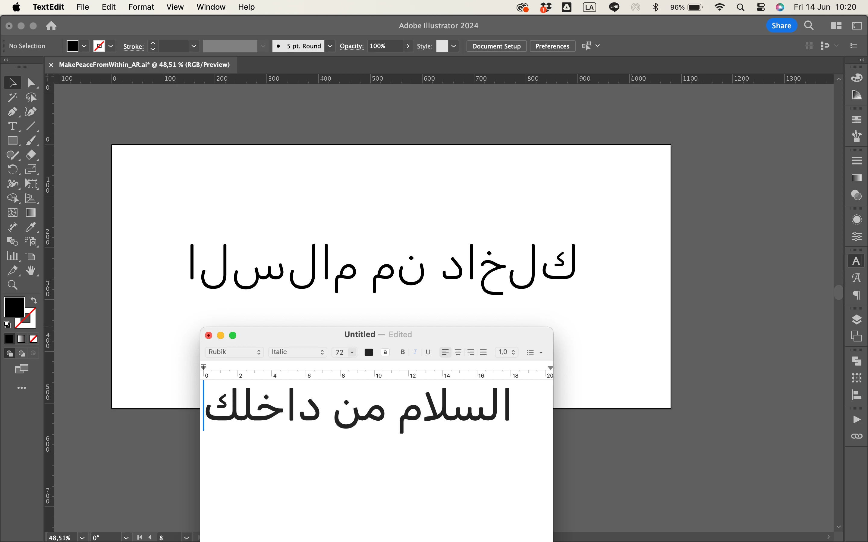Screen dimensions: 868x542
Task: Open the Format menu
Action: pos(141,7)
